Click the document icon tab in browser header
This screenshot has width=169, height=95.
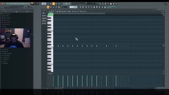coord(16,12)
